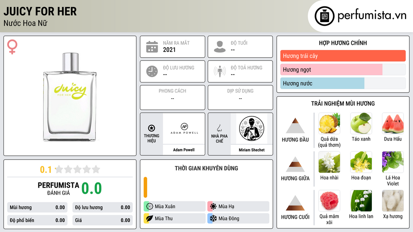Click the orange Hương trái cây accord bar

tap(343, 56)
